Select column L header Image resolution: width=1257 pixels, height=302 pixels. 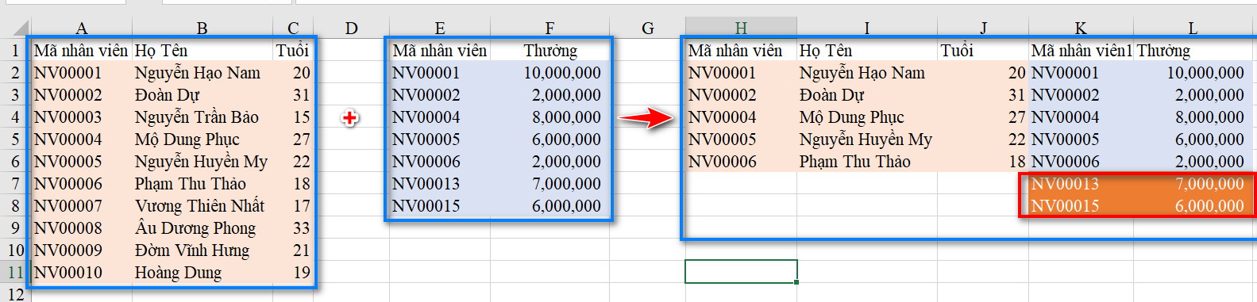(x=1193, y=29)
